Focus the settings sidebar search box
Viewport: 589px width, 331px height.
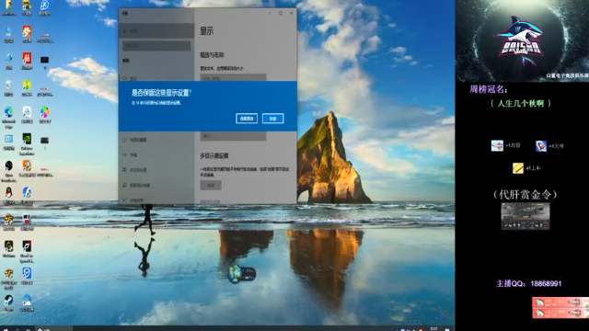tap(156, 46)
